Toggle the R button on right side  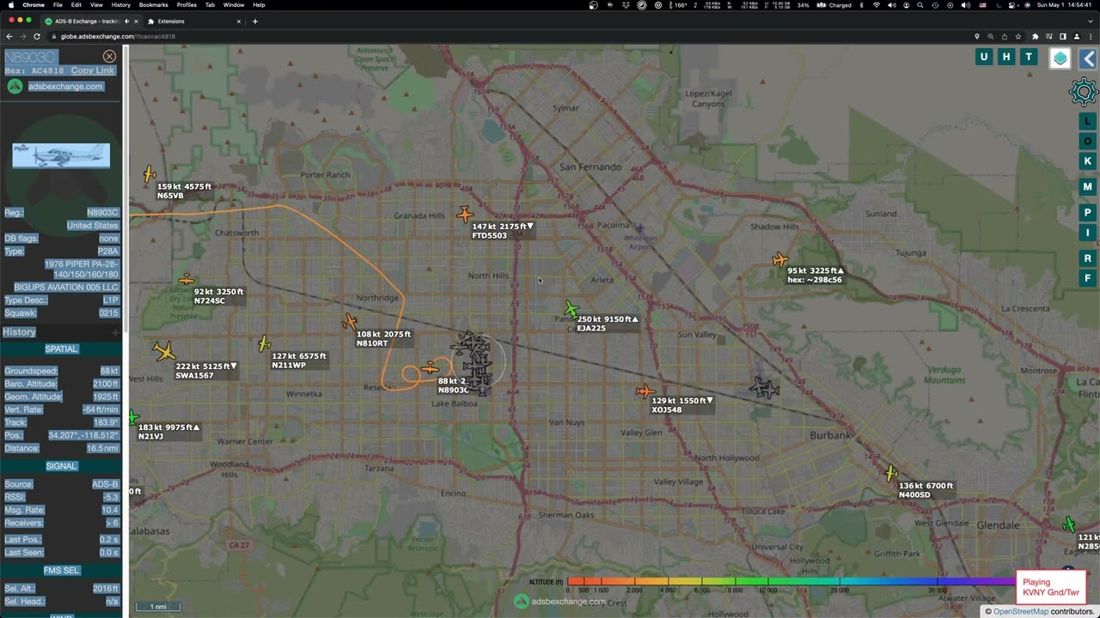1088,258
